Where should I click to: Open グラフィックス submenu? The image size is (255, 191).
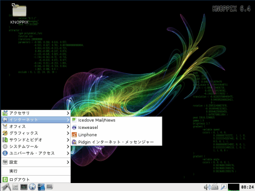click(x=36, y=133)
